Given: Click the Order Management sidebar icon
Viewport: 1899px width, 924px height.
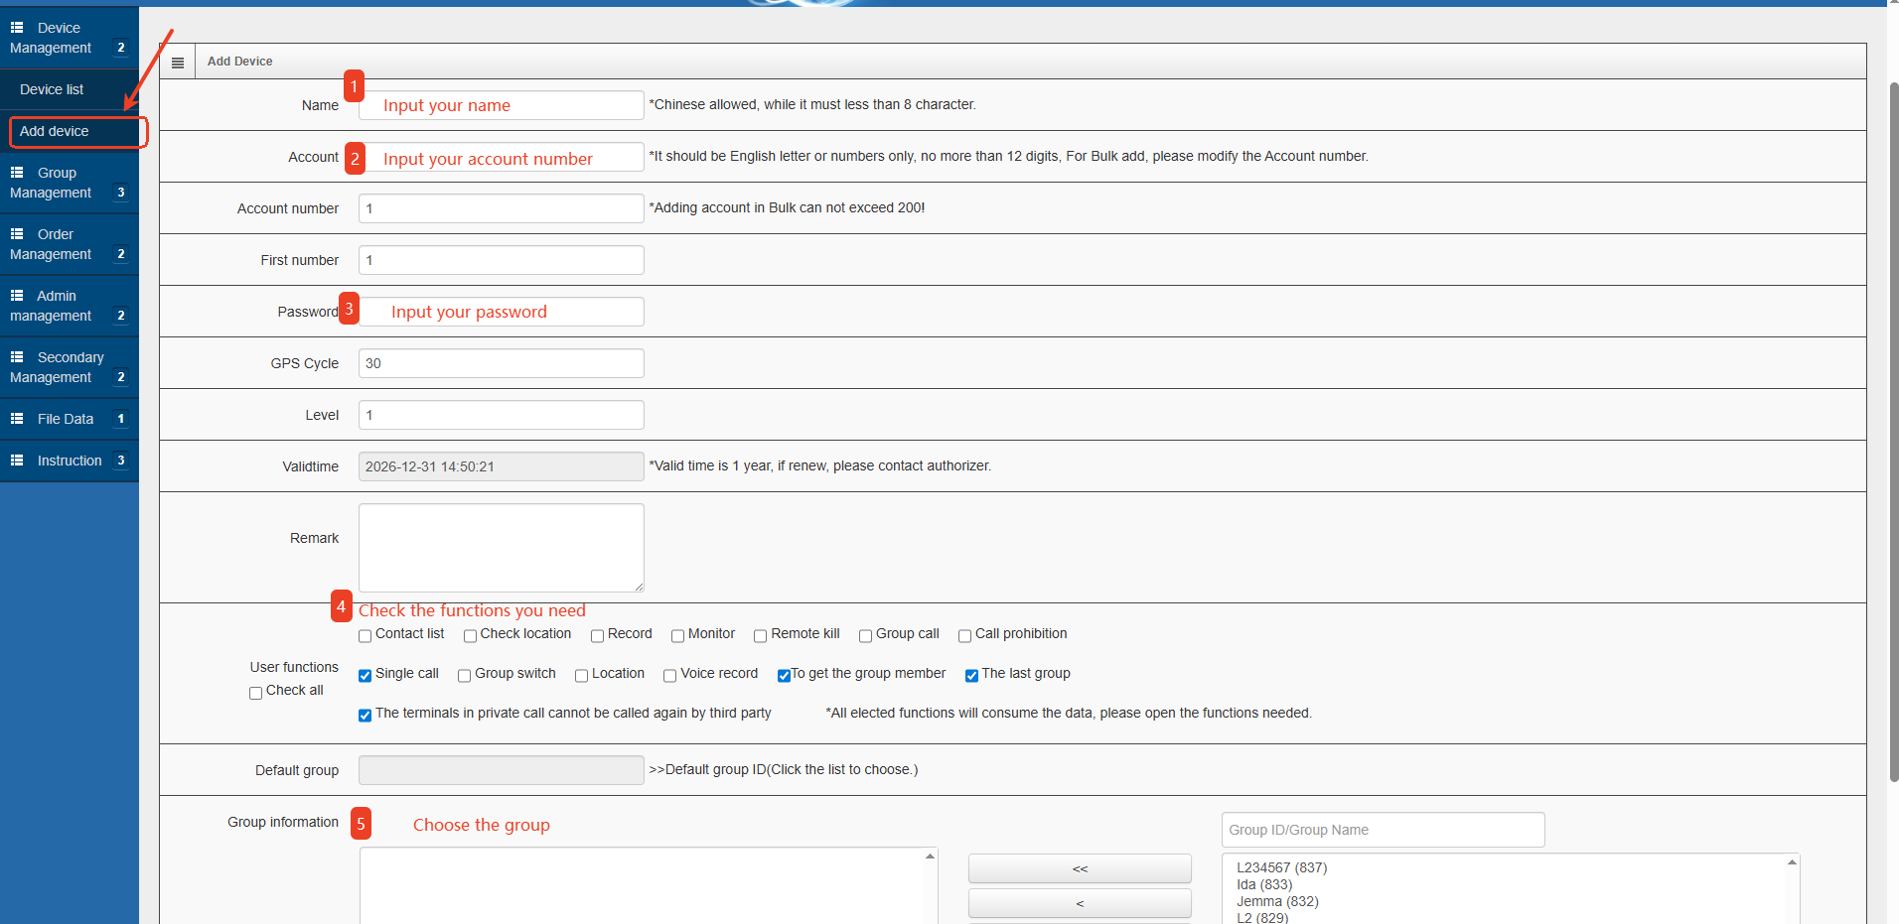Looking at the screenshot, I should pos(16,234).
